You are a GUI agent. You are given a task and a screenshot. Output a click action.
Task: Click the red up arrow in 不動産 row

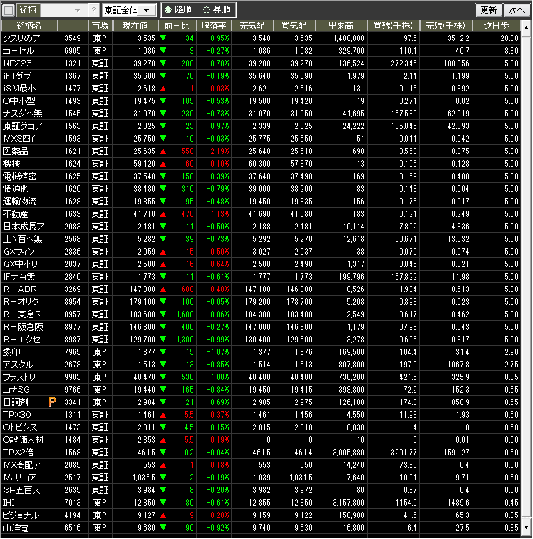[x=163, y=214]
